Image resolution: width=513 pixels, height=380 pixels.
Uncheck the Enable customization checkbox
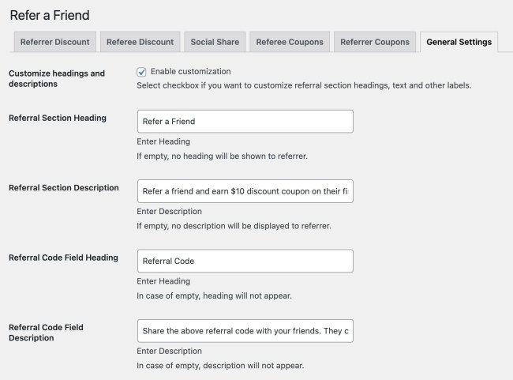142,72
